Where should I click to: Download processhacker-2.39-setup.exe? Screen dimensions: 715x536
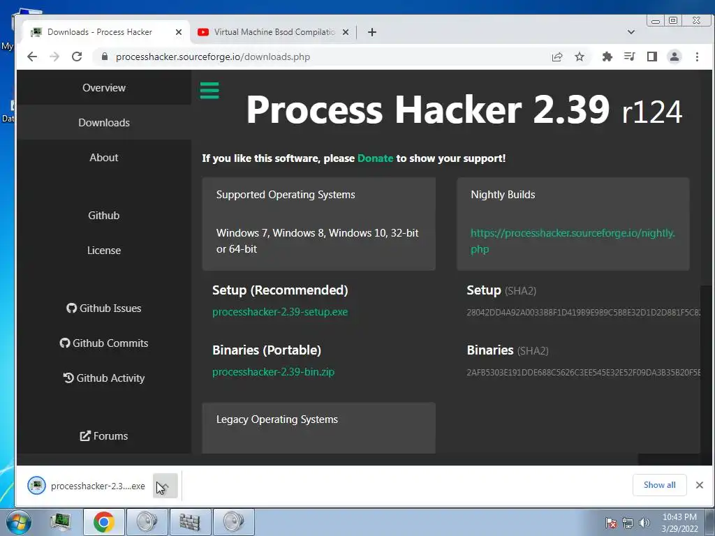280,312
